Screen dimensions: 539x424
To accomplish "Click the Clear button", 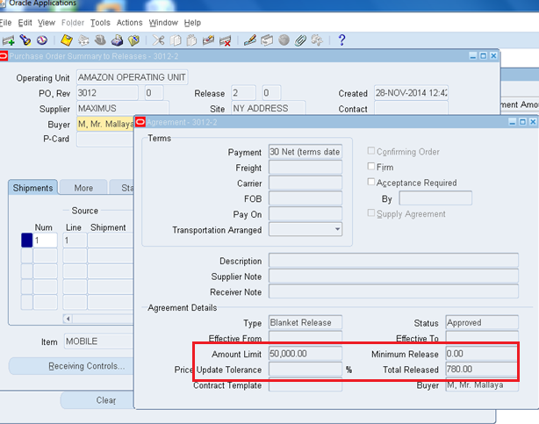I will click(97, 400).
